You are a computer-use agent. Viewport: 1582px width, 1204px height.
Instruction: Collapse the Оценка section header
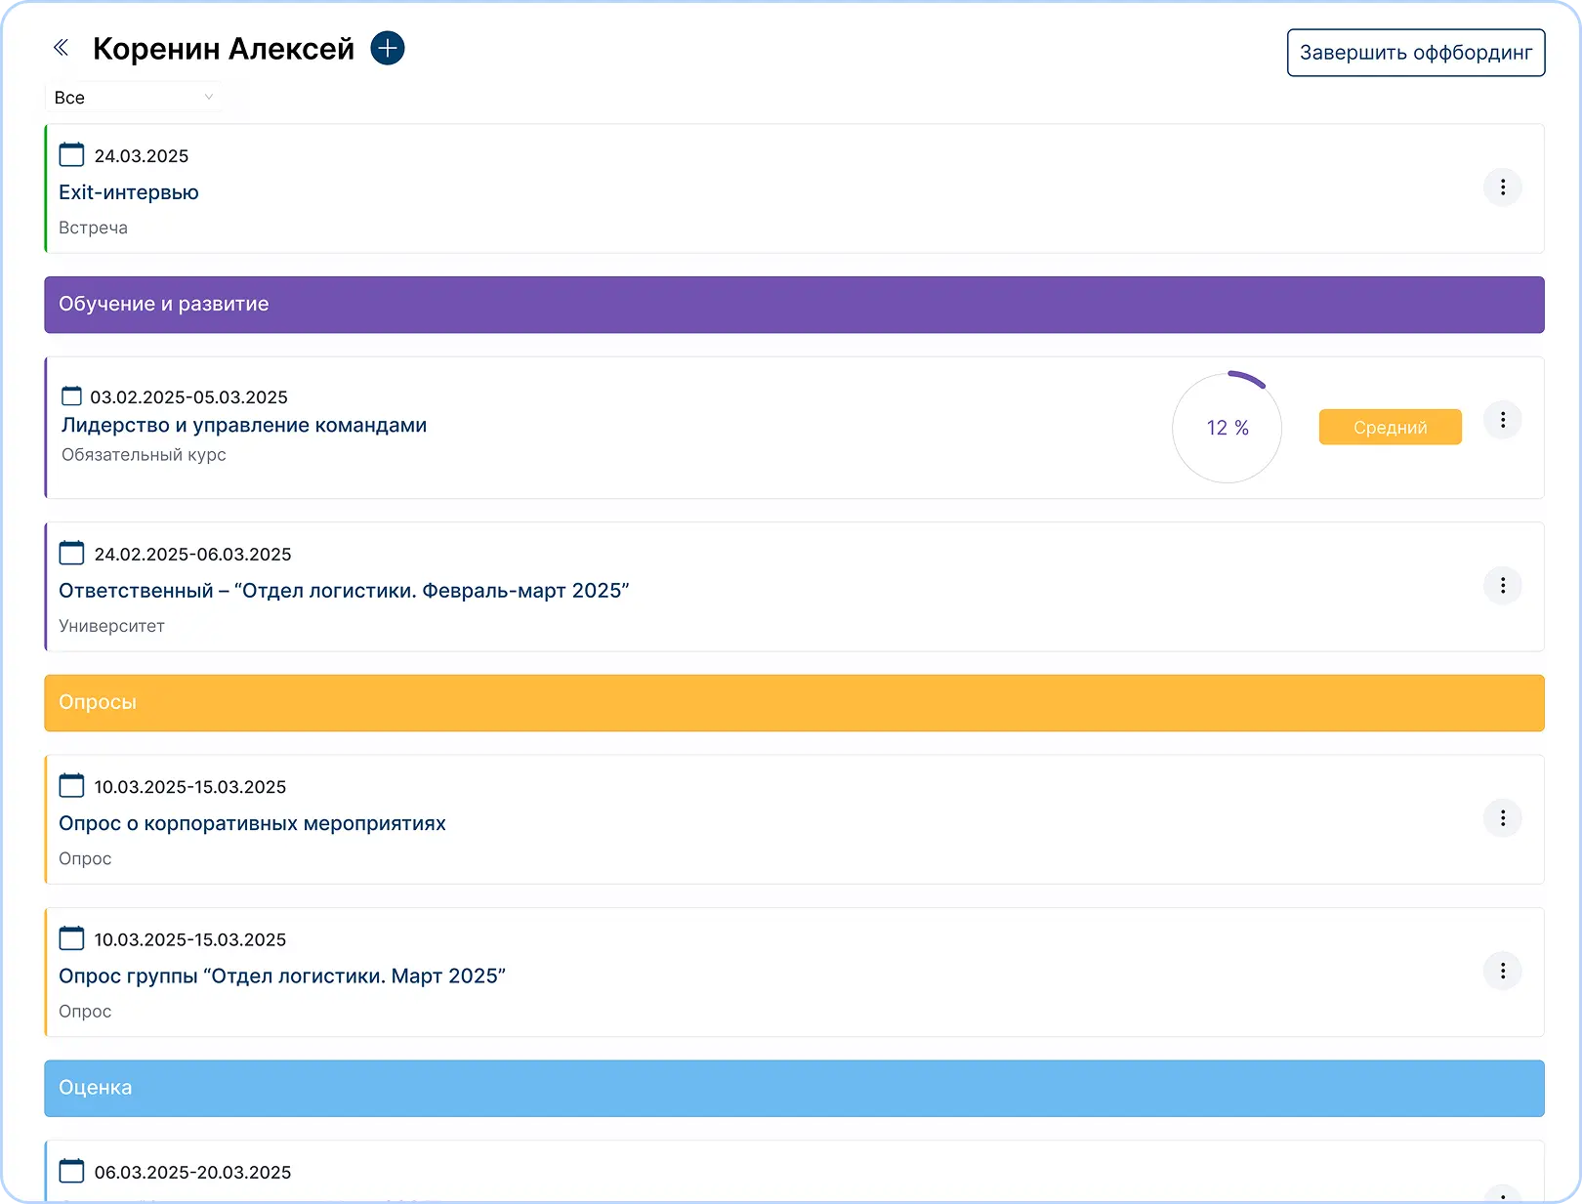[793, 1088]
